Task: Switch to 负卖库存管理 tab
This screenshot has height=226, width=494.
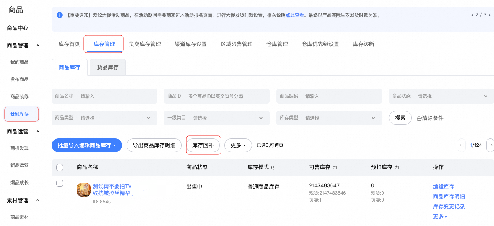Action: pos(145,44)
